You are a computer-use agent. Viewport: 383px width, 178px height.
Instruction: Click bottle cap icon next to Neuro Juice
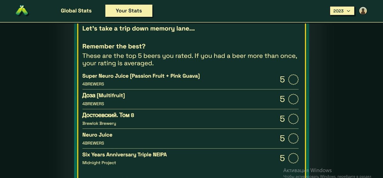pos(293,138)
